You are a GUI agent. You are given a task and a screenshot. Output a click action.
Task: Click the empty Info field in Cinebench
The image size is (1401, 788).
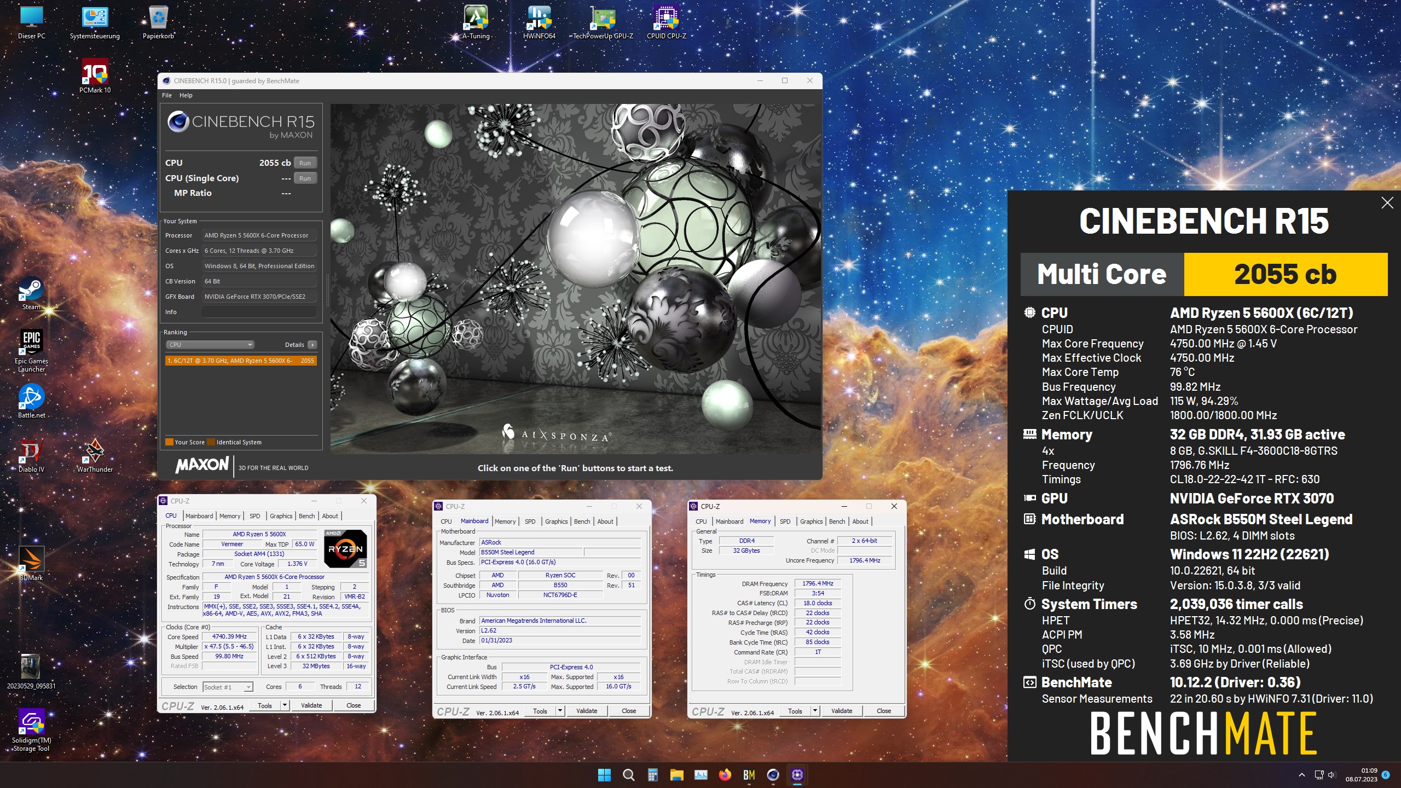259,312
